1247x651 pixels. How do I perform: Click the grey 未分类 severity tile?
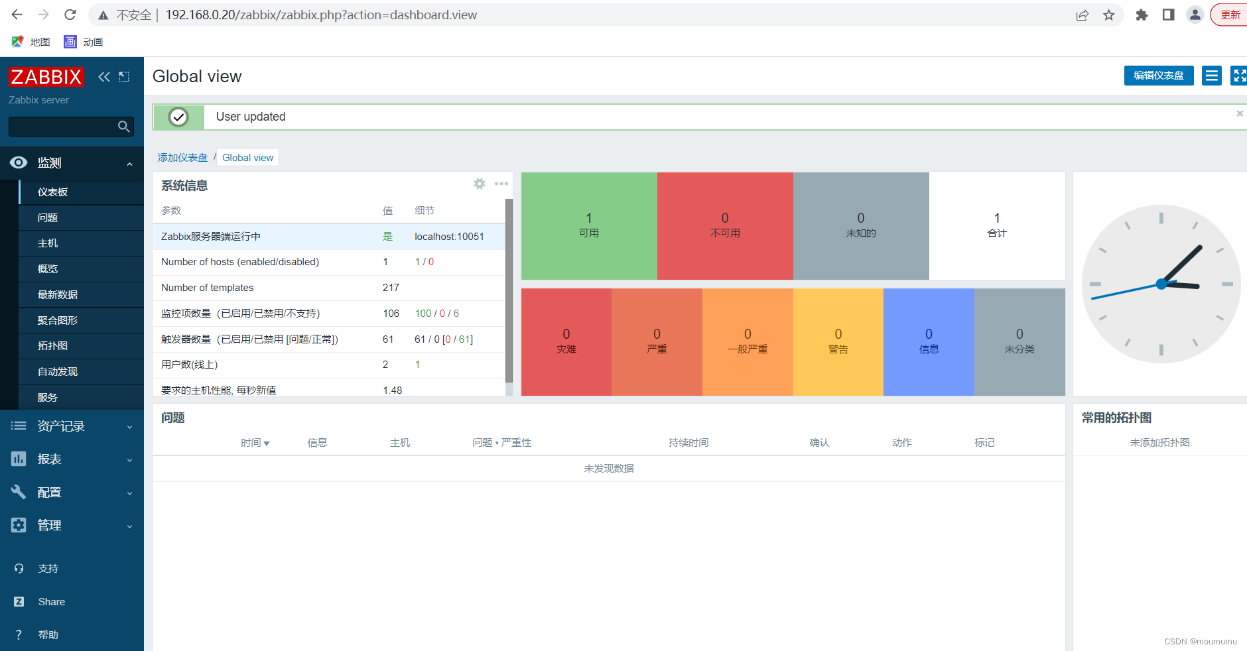point(1019,342)
